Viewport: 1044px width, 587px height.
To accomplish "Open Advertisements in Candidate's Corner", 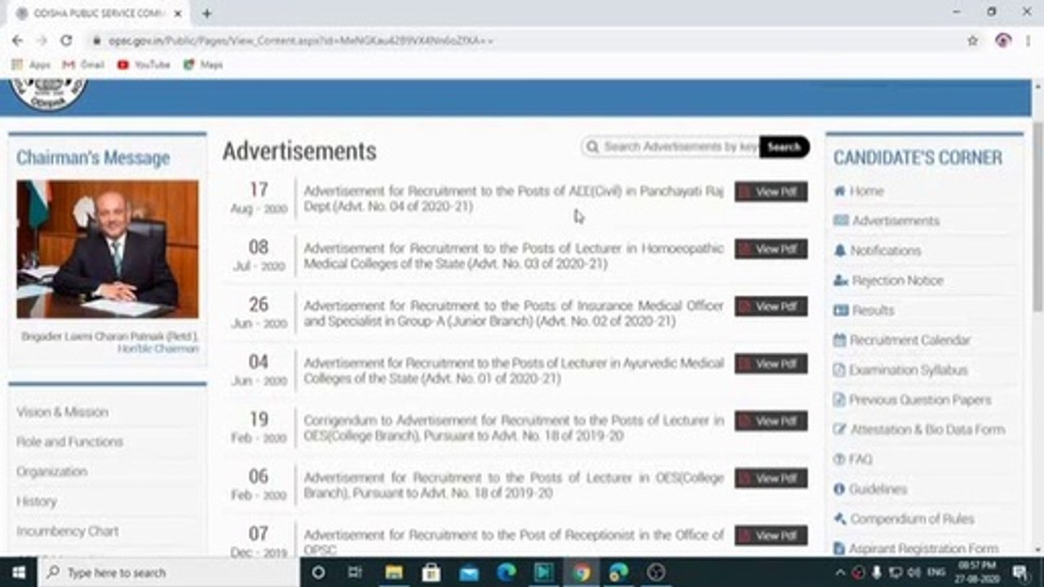I will click(x=886, y=221).
